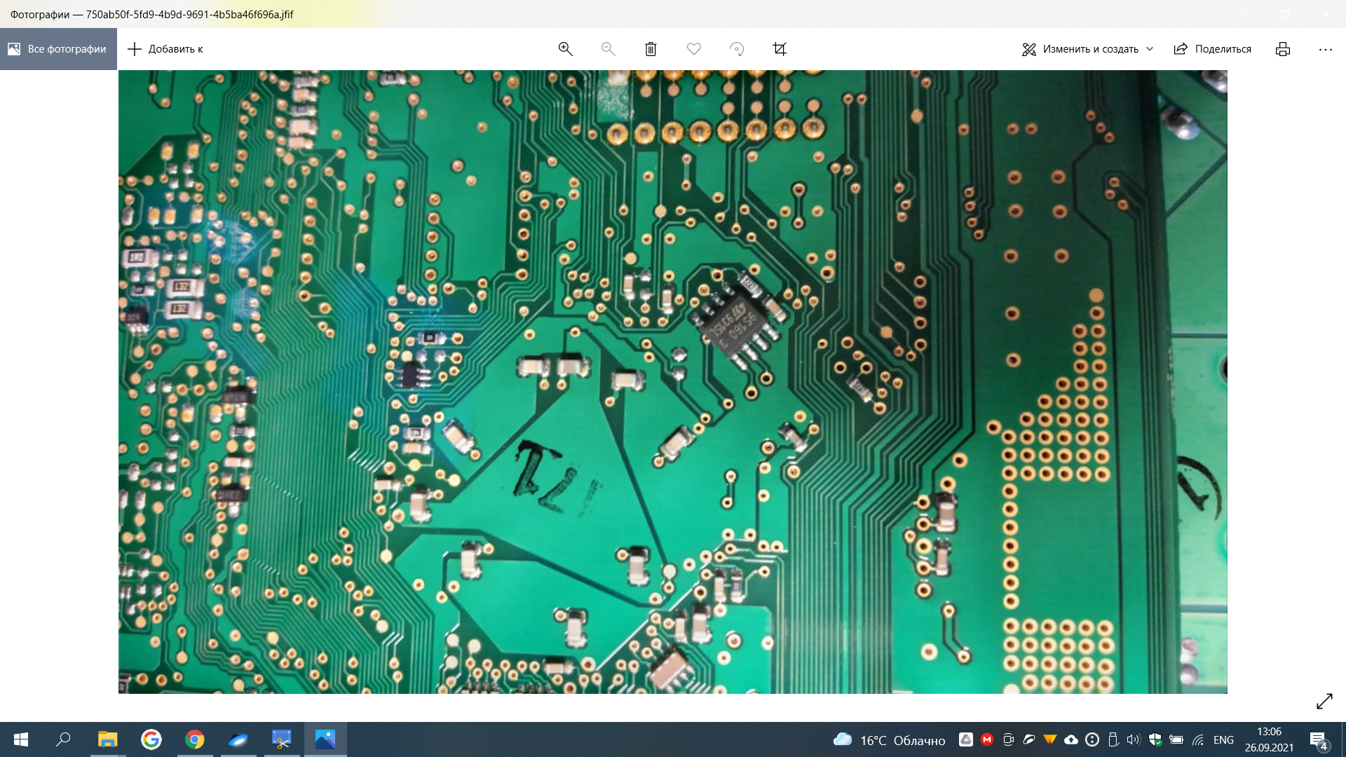Open the weather widget showing 16°C Облачно
The image size is (1346, 757).
pos(889,739)
